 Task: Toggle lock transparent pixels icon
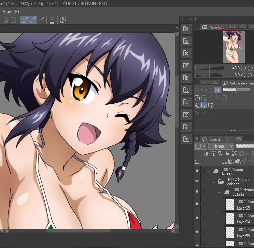click(234, 153)
